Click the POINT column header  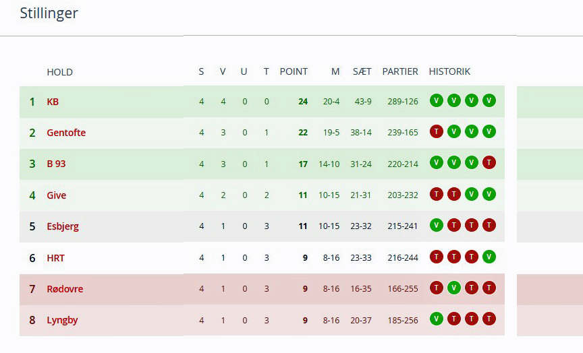click(x=294, y=71)
